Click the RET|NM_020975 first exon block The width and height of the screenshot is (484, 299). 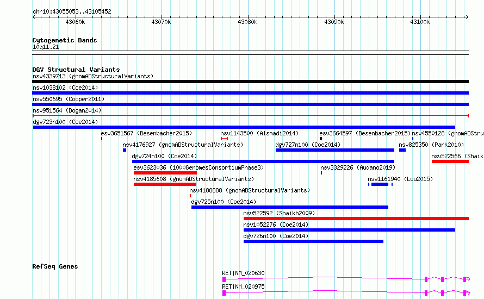(224, 293)
